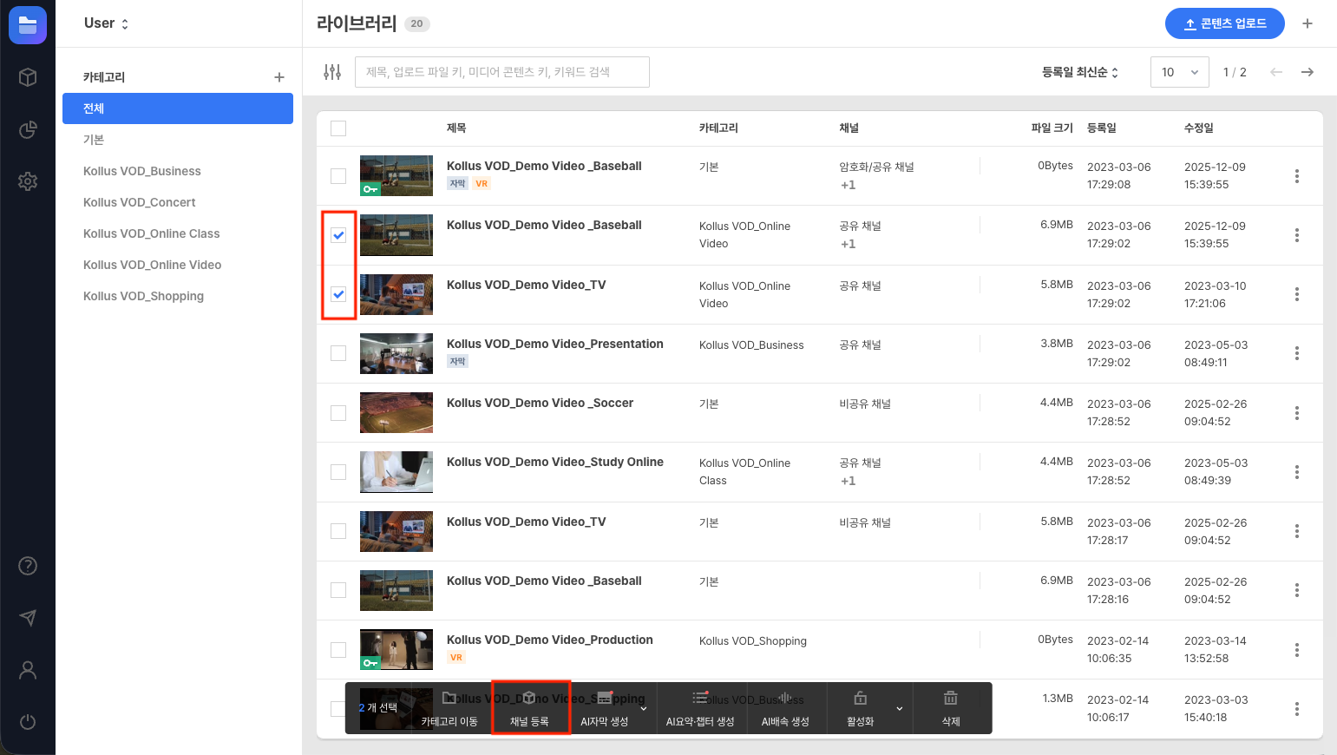Toggle the select-all header checkbox
Image resolution: width=1337 pixels, height=755 pixels.
[x=338, y=128]
